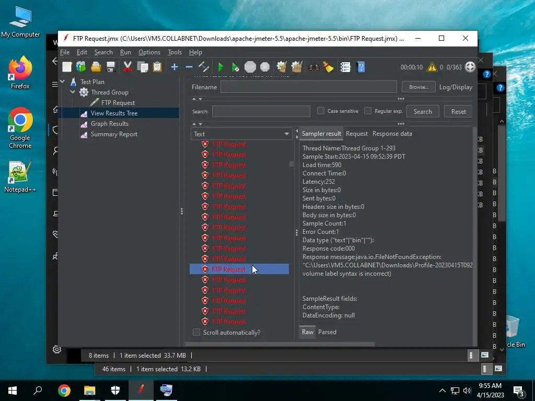Screen dimensions: 535x401
Task: Clear all results with double broom icon
Action: 297,67
